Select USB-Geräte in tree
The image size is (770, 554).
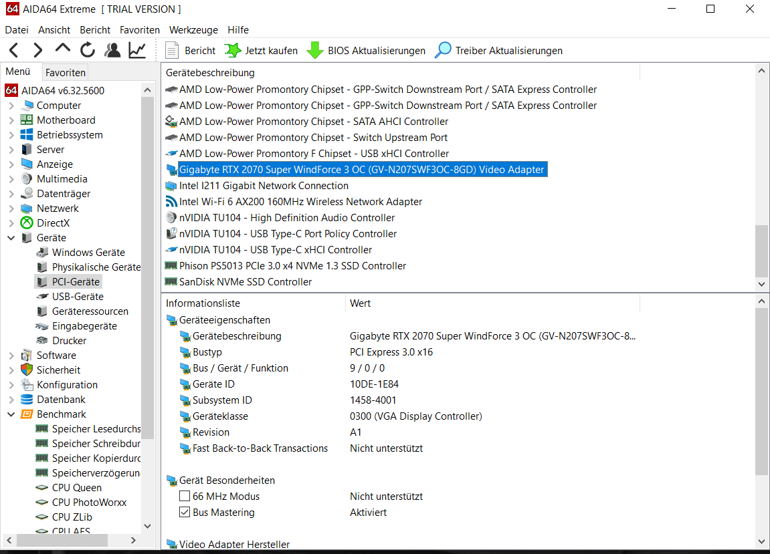tap(78, 297)
